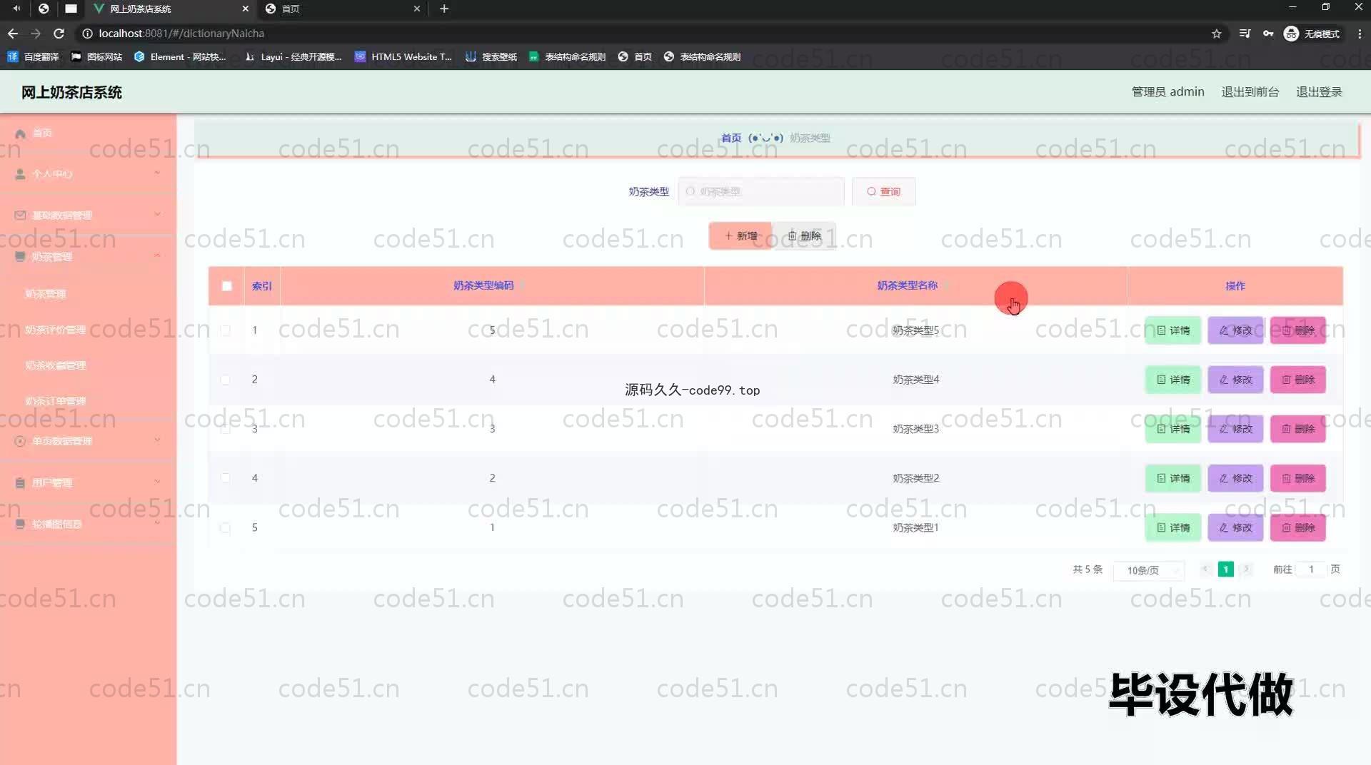Check the row with index 5

[x=225, y=527]
